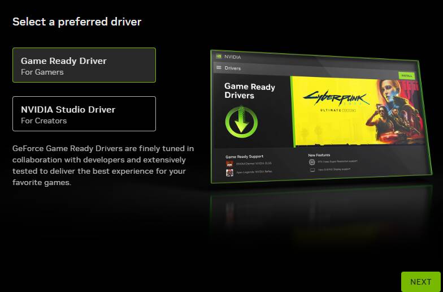Viewport: 443px width, 292px height.
Task: Click the 'Select a preferred driver' heading
Action: (x=77, y=22)
